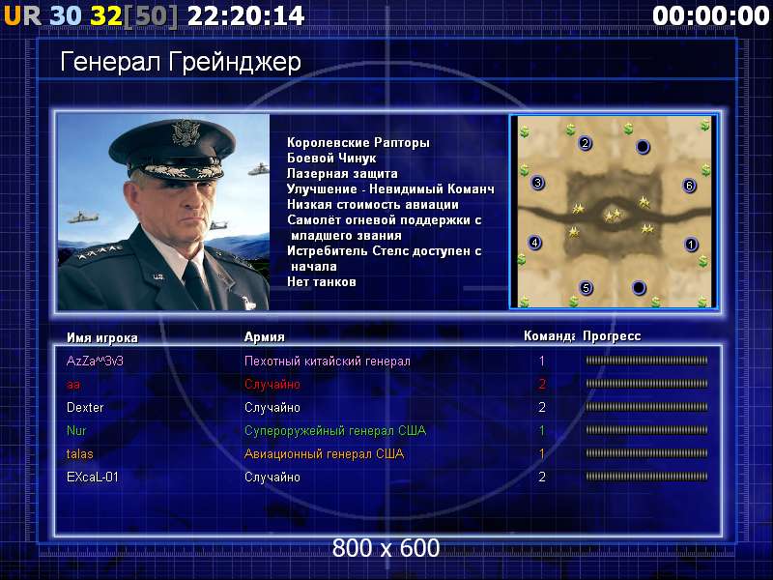Select player name 'AzZa^3v3'
The height and width of the screenshot is (580, 773).
coord(95,361)
